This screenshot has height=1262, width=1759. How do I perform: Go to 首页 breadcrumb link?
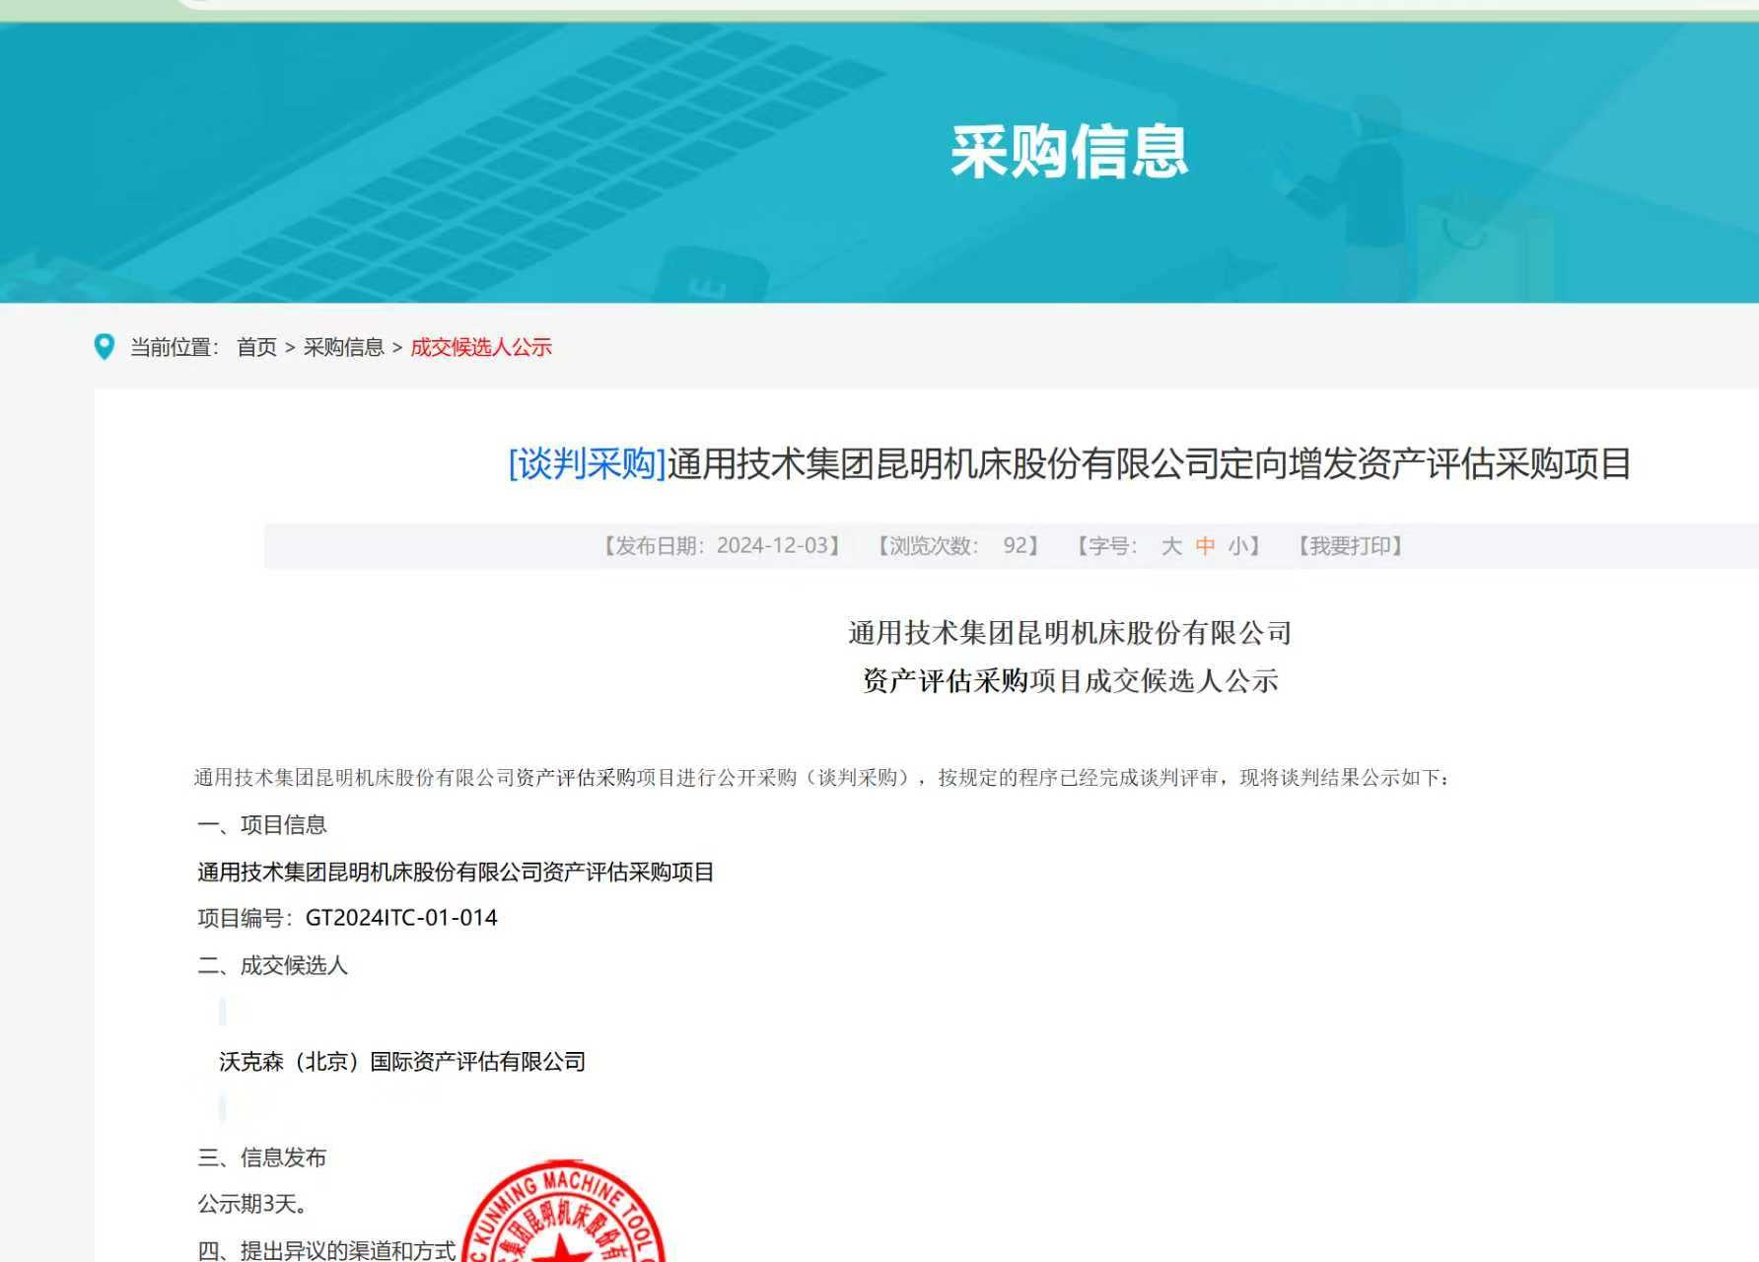(256, 347)
